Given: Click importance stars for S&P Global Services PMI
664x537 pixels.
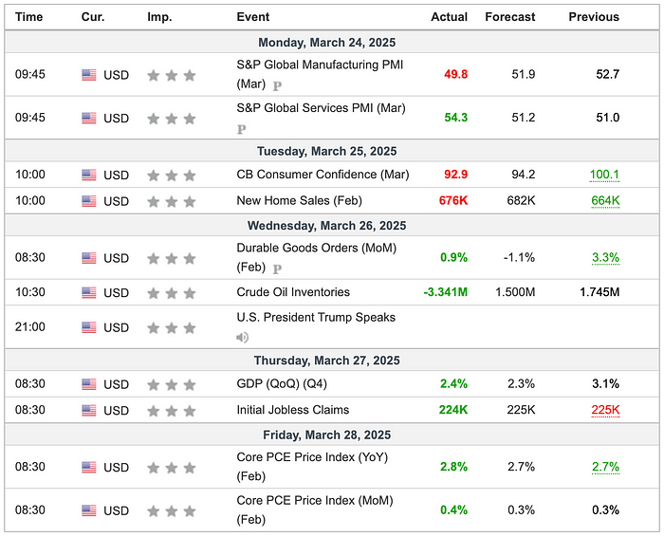Looking at the screenshot, I should (x=172, y=119).
